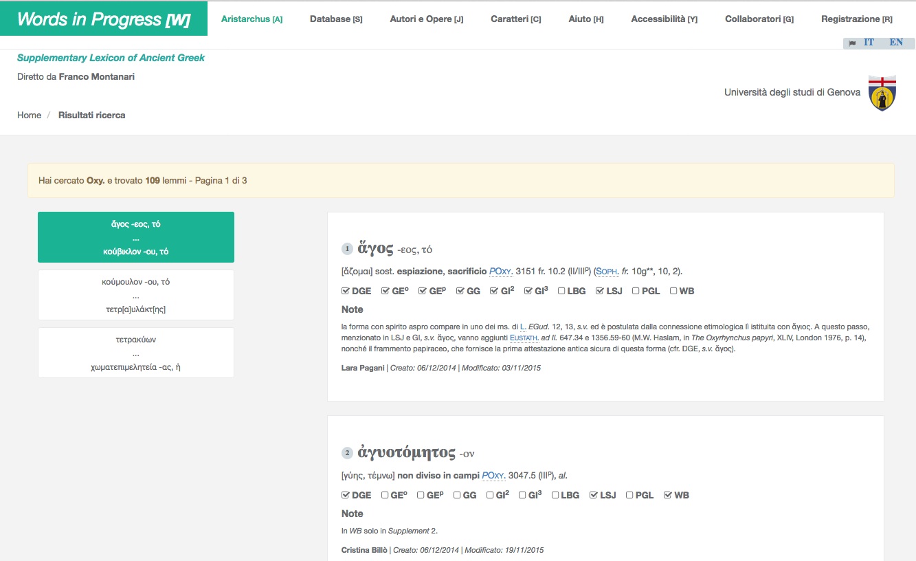This screenshot has width=916, height=561.
Task: Switch language to EN
Action: click(x=896, y=43)
